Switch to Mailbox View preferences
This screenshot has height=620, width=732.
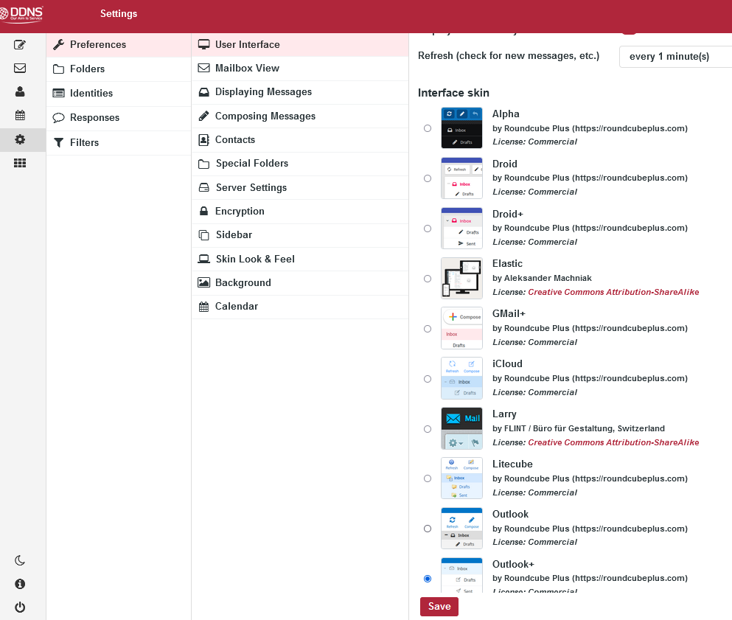coord(300,68)
